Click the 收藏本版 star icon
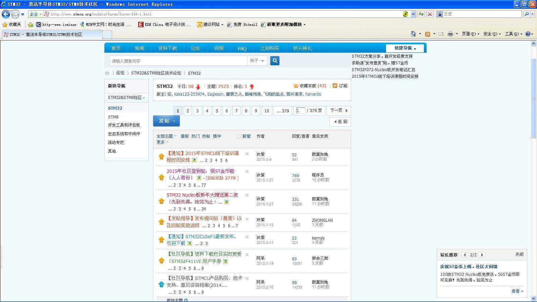The image size is (537, 302). (296, 86)
